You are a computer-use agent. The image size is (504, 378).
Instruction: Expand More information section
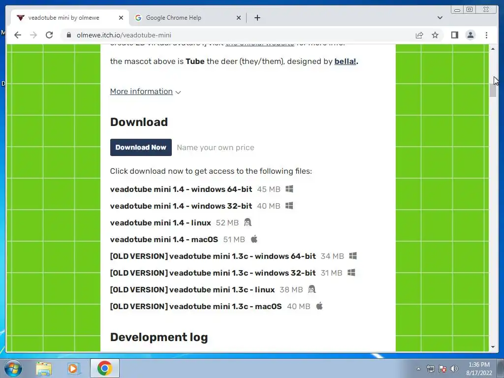145,92
